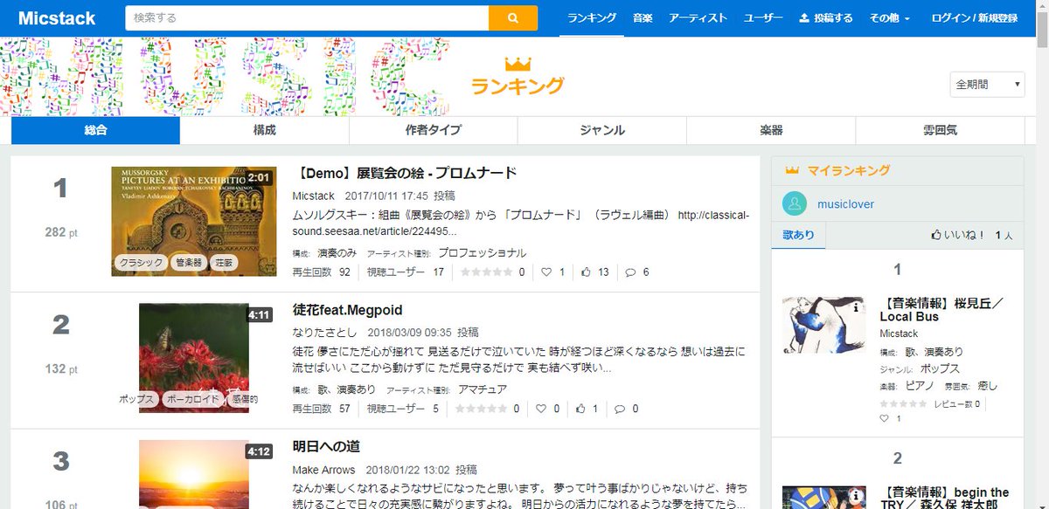
Task: Click star rating under Local Bus
Action: 903,404
